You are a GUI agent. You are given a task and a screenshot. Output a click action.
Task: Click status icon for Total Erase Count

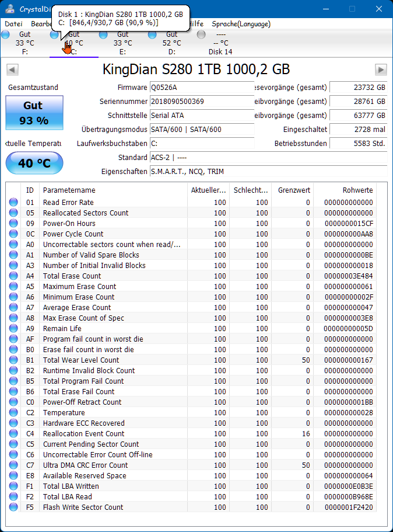[13, 276]
